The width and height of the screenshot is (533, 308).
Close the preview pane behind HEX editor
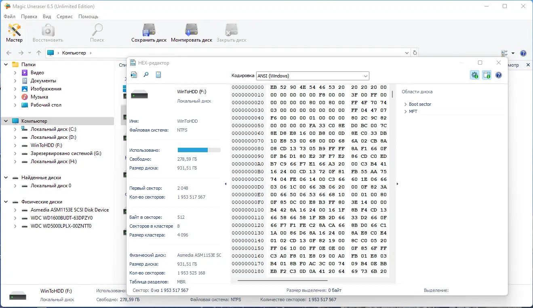click(x=527, y=65)
